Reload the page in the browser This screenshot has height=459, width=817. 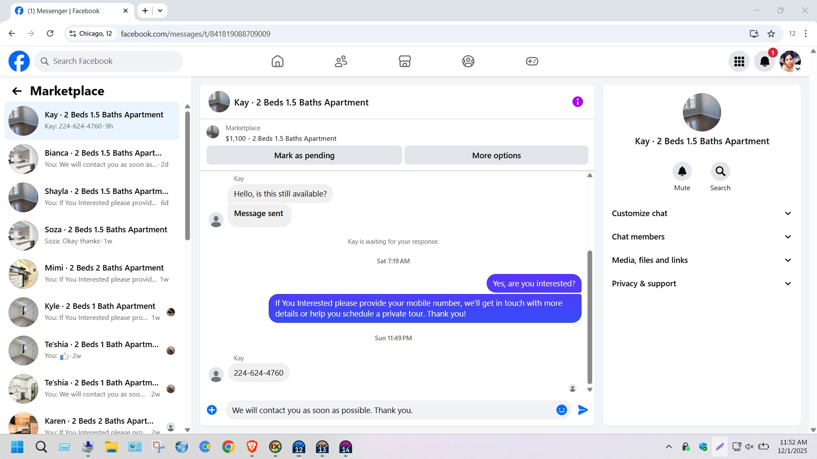click(x=50, y=34)
